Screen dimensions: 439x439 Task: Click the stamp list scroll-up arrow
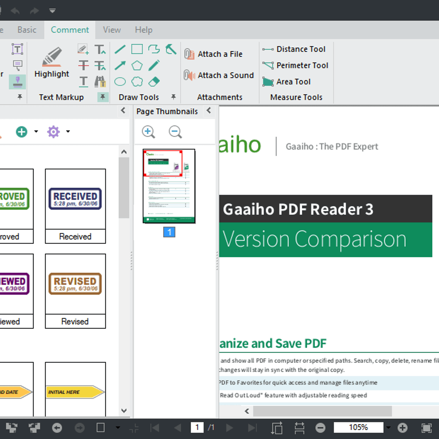[124, 152]
